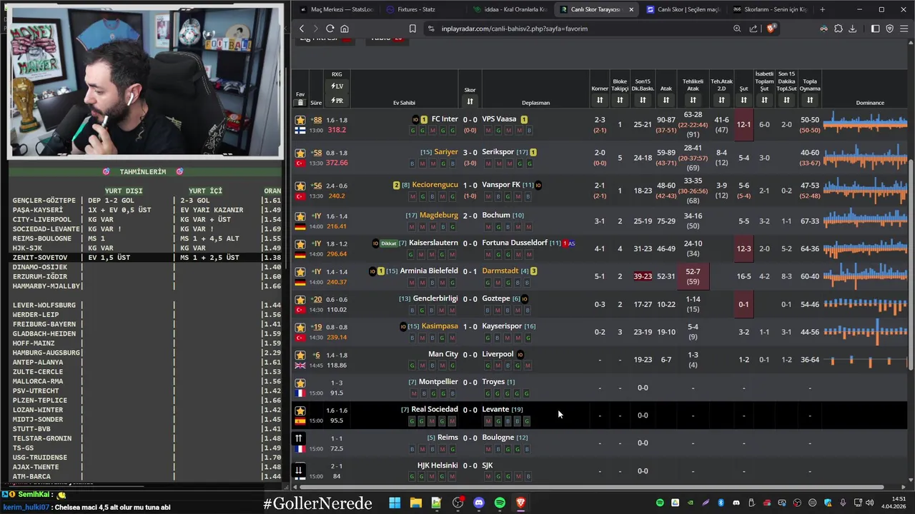
Task: Sort by Teh.Atak 2.D column arrows
Action: click(x=721, y=100)
